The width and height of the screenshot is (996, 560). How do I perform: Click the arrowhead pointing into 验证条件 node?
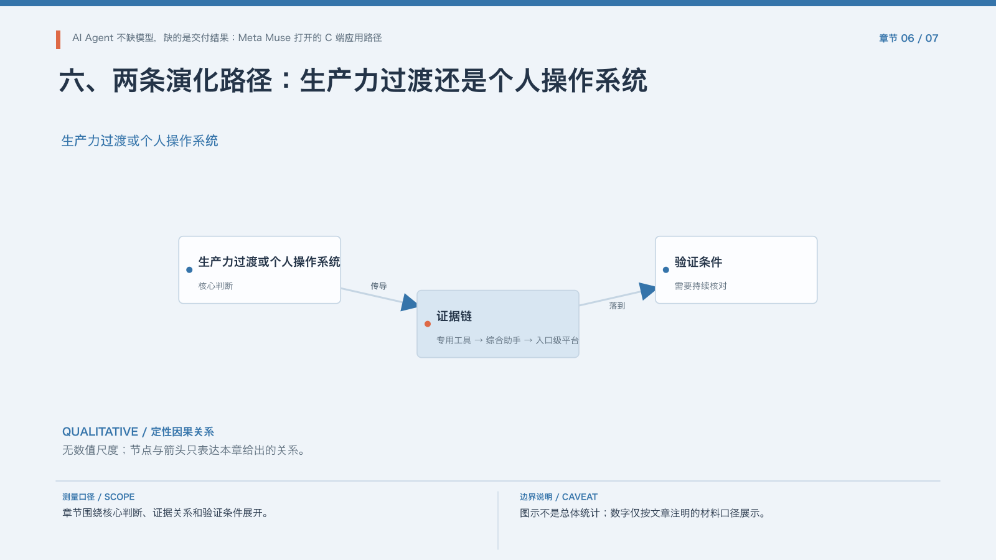648,291
